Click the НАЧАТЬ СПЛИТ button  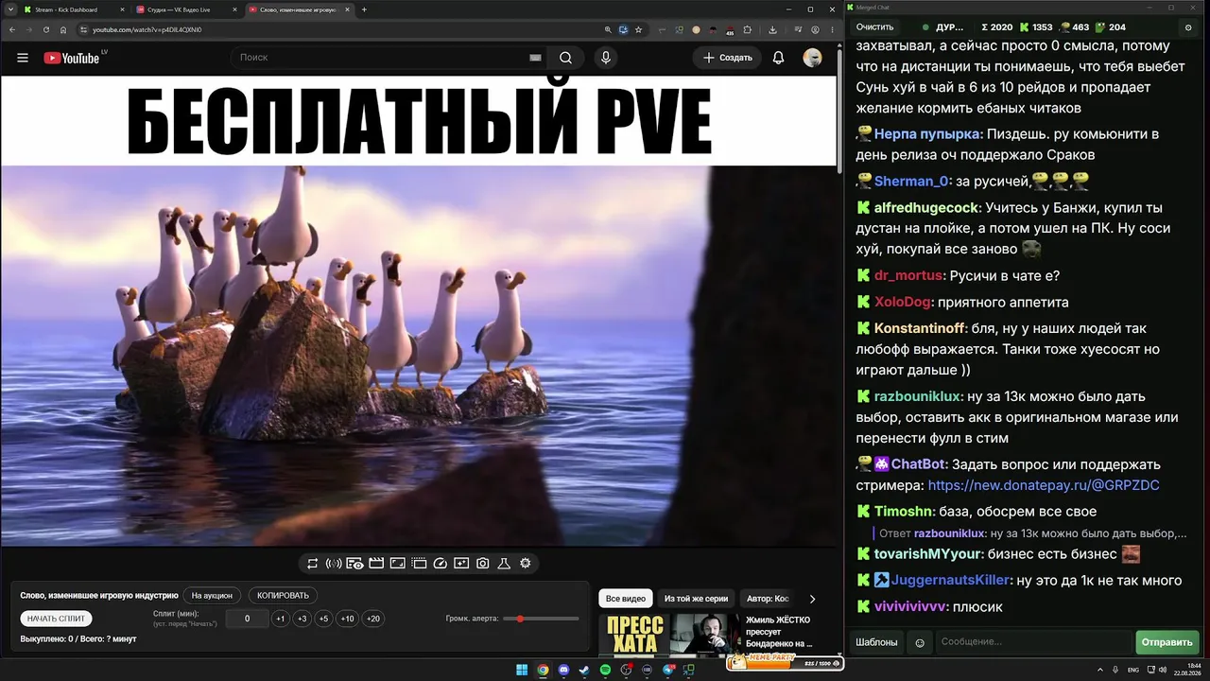(57, 619)
